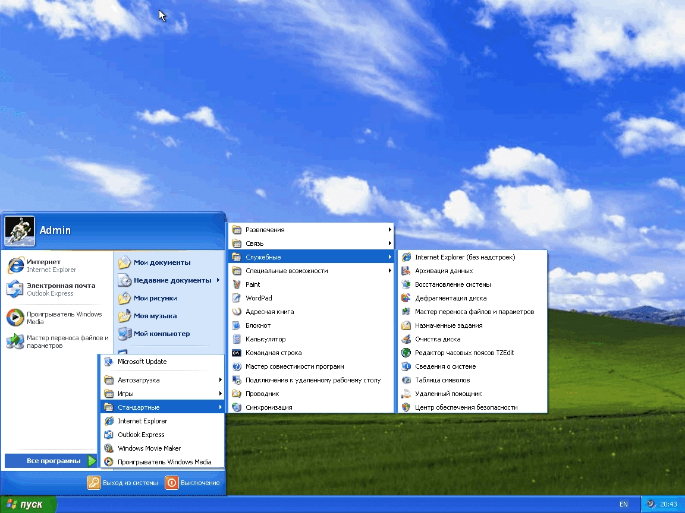
Task: Open Электронная почта Outlook Express item
Action: (57, 289)
